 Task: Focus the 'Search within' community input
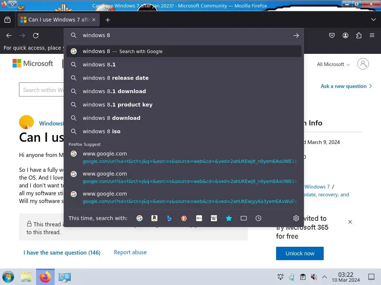coord(41,90)
